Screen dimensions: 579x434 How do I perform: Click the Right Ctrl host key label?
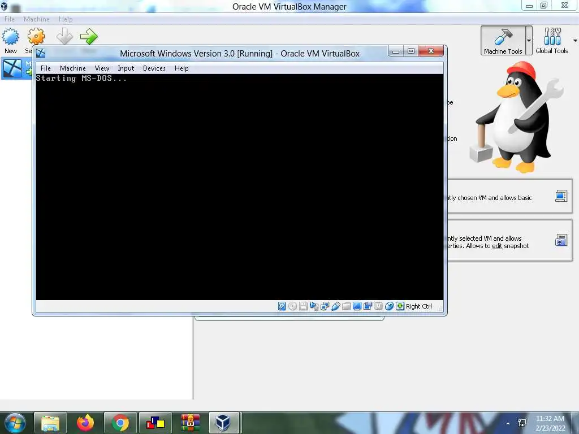pos(419,306)
